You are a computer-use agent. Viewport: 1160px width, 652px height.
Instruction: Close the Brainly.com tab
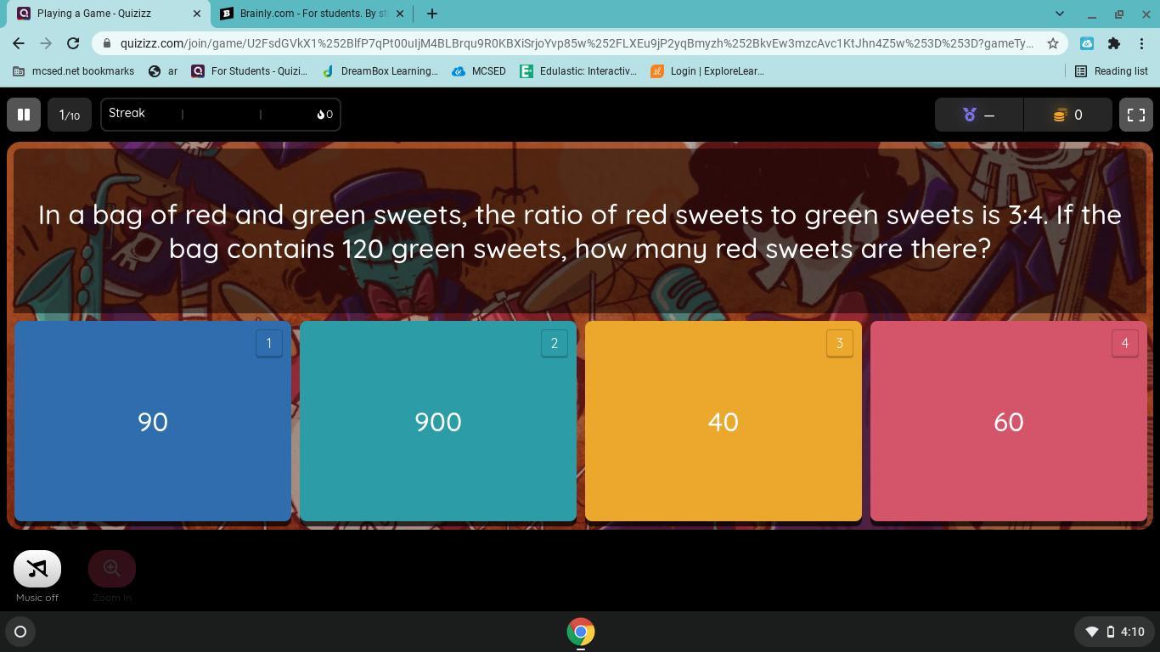[x=400, y=14]
